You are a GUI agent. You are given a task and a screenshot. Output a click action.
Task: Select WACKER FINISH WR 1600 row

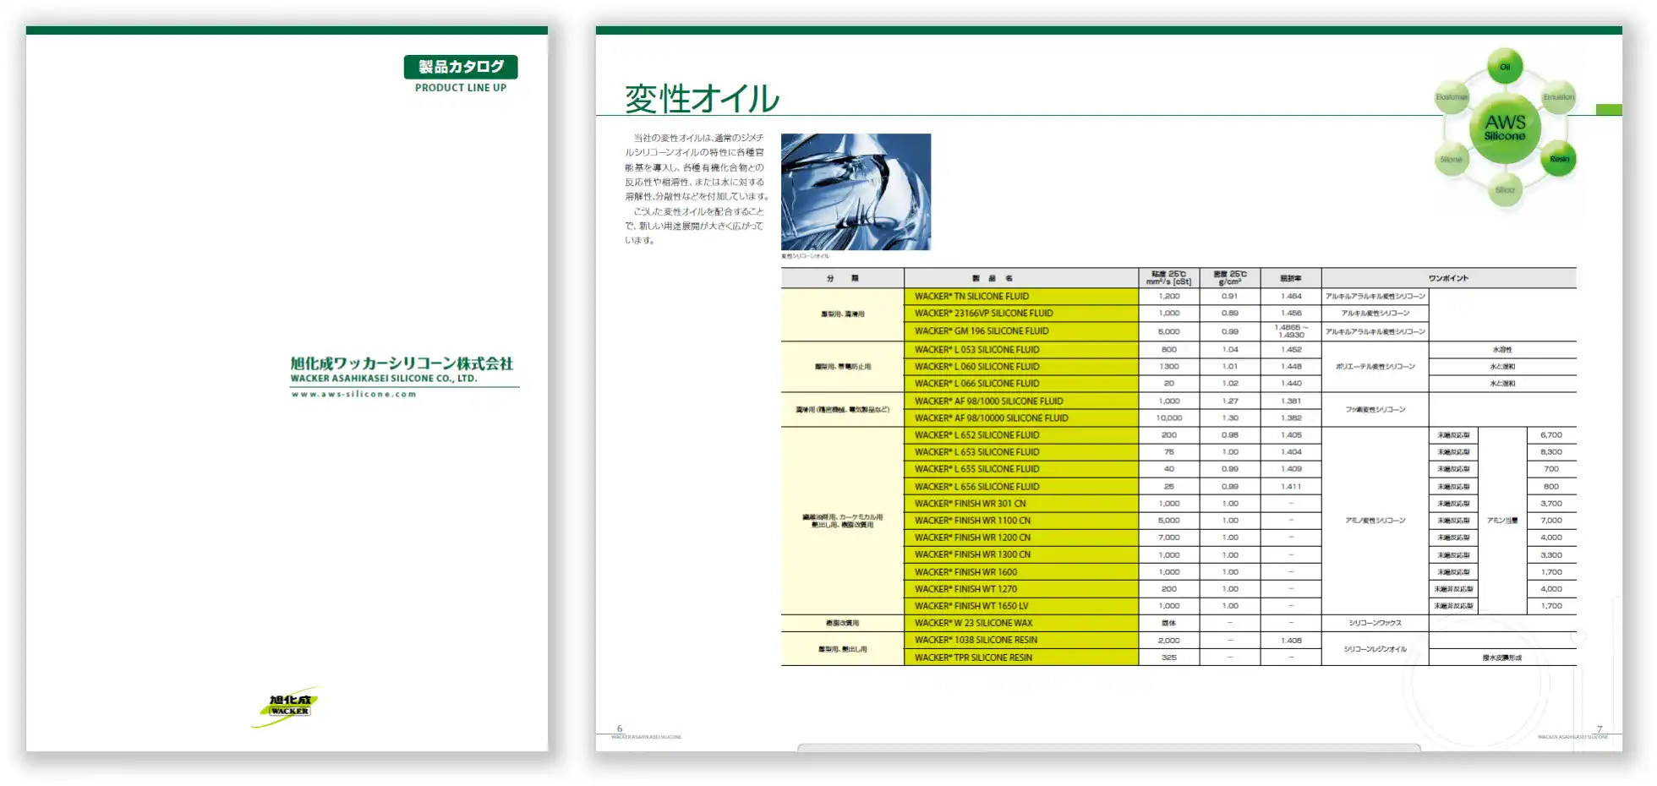[1021, 572]
